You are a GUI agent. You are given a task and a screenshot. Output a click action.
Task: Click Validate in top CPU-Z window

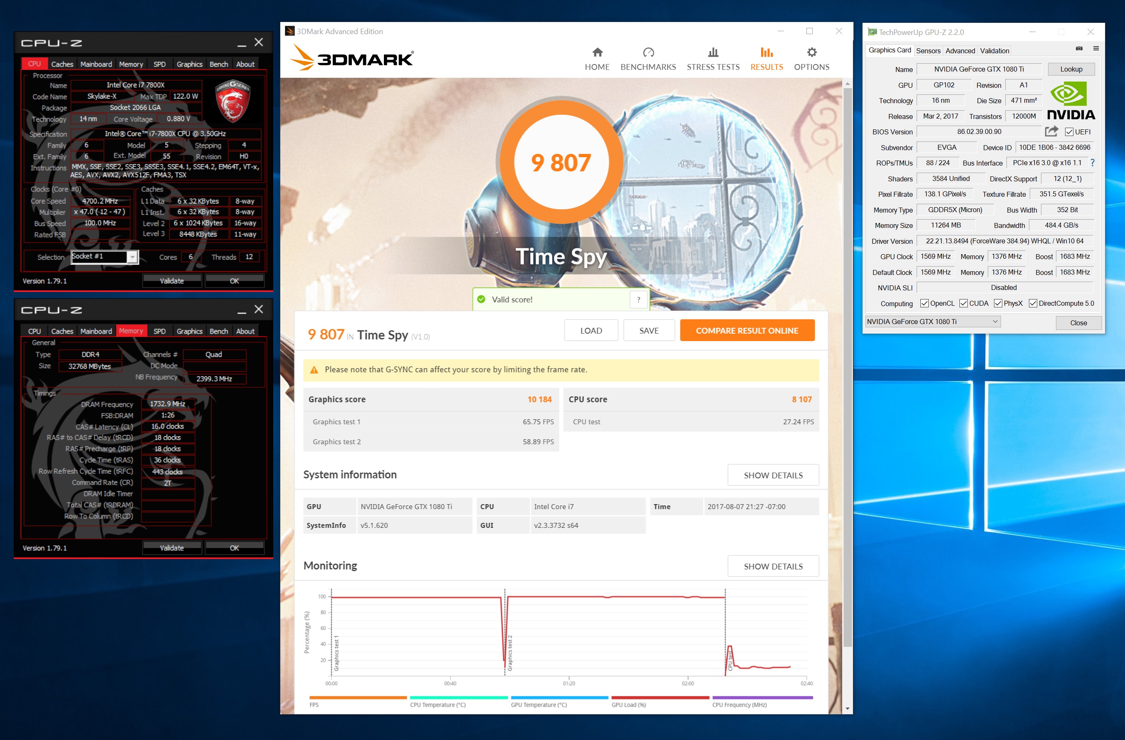point(172,281)
